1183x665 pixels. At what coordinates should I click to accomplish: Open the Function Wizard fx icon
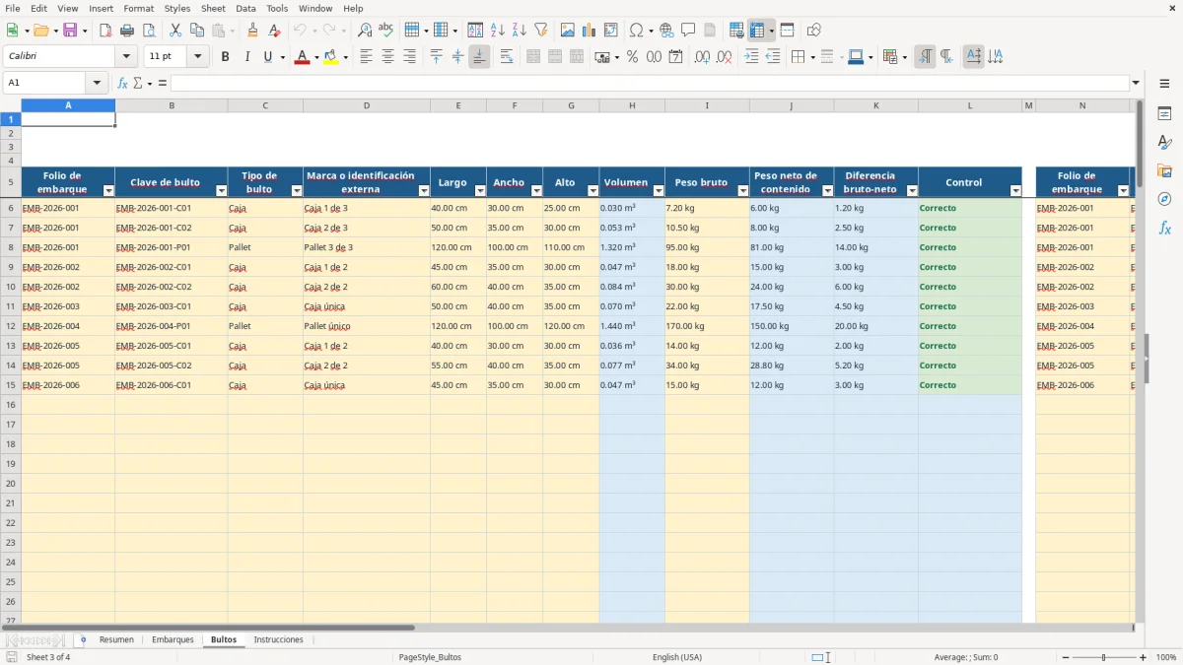click(122, 83)
